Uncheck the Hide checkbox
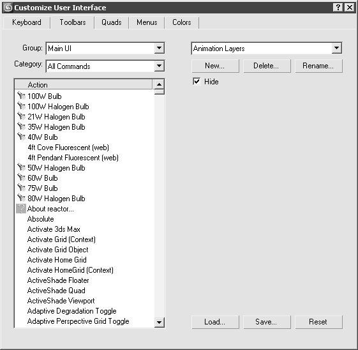Screen dimensions: 358x350 pos(197,81)
